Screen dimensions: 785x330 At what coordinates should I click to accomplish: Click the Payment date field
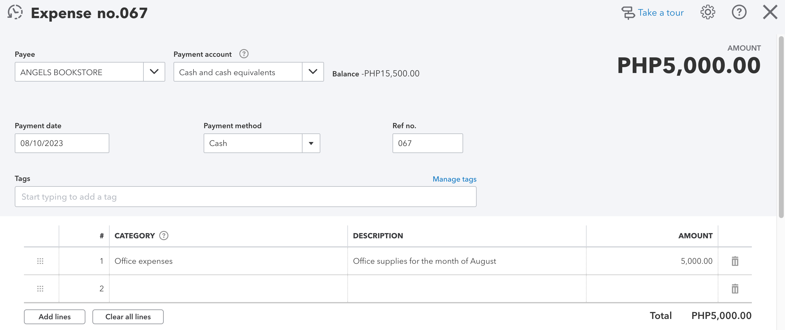(x=62, y=143)
